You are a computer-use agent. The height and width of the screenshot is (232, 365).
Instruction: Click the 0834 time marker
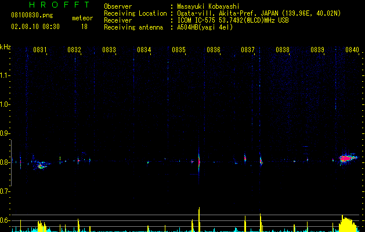point(144,50)
